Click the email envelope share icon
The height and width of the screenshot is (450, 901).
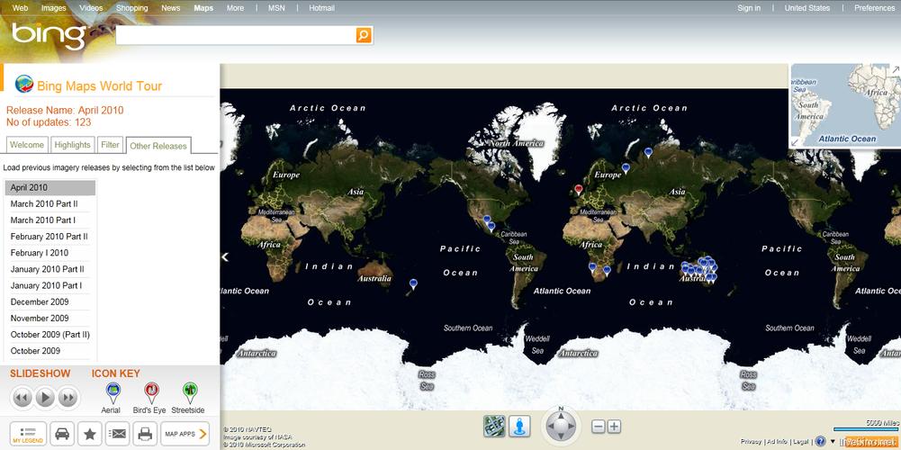point(117,434)
